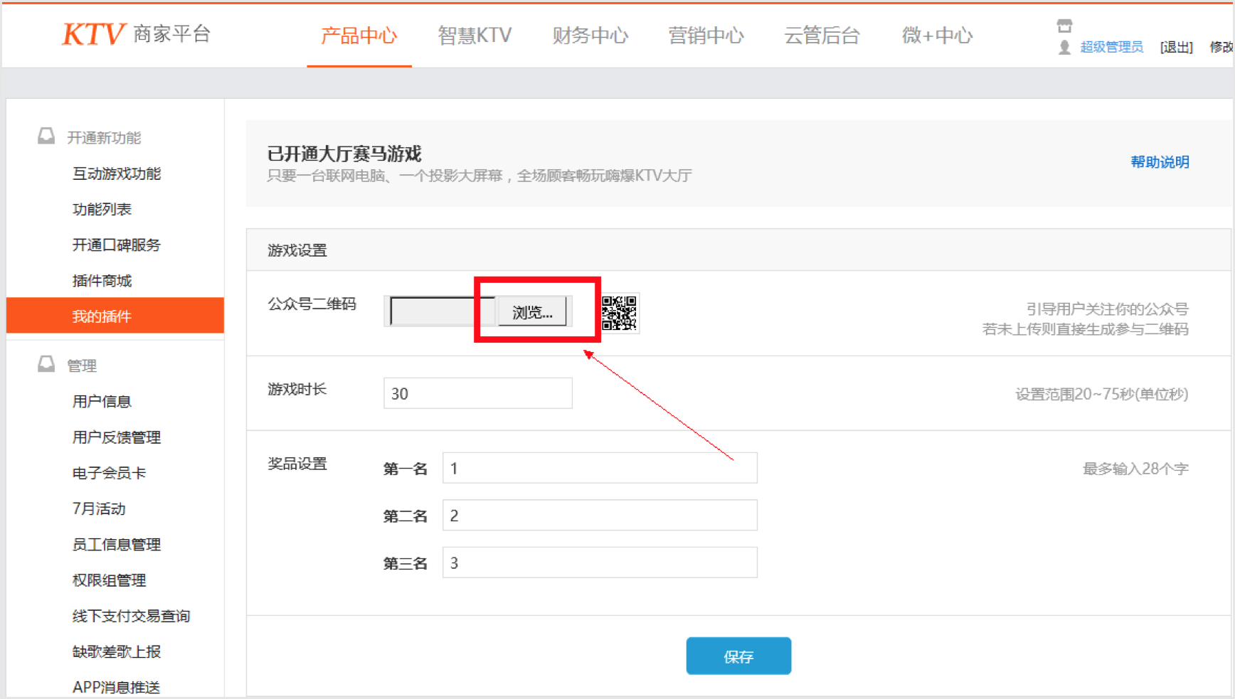The width and height of the screenshot is (1235, 699).
Task: Click the 第一名 prize input field
Action: pos(600,468)
